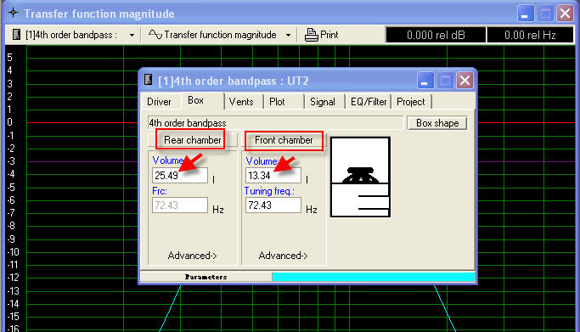Click the bandpass enclosure diagram image

(x=360, y=177)
